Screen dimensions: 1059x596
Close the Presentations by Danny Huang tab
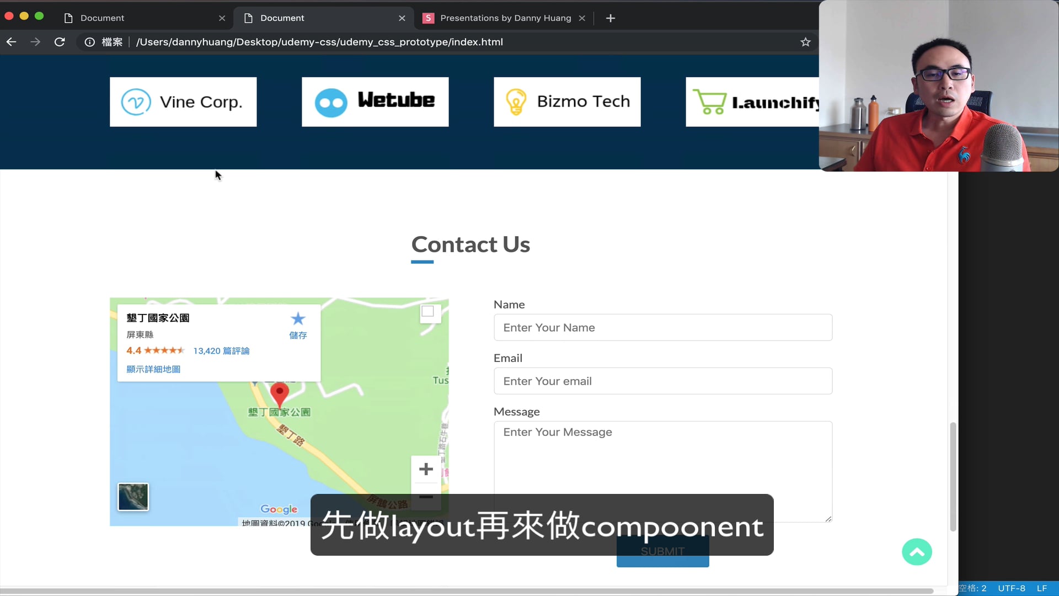click(x=582, y=18)
